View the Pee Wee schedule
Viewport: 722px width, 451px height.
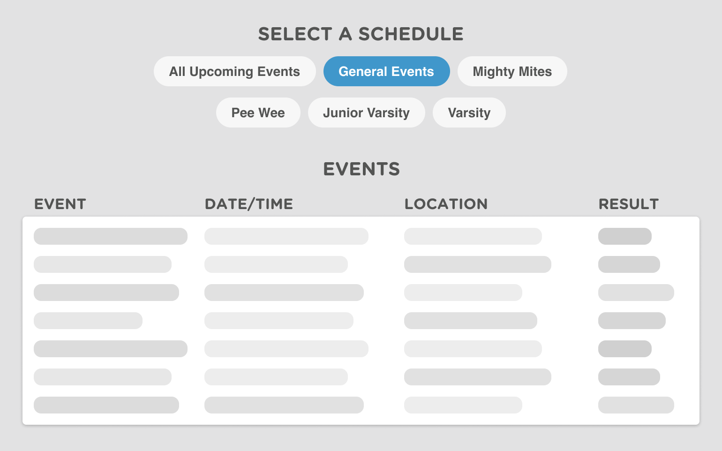[x=258, y=113]
